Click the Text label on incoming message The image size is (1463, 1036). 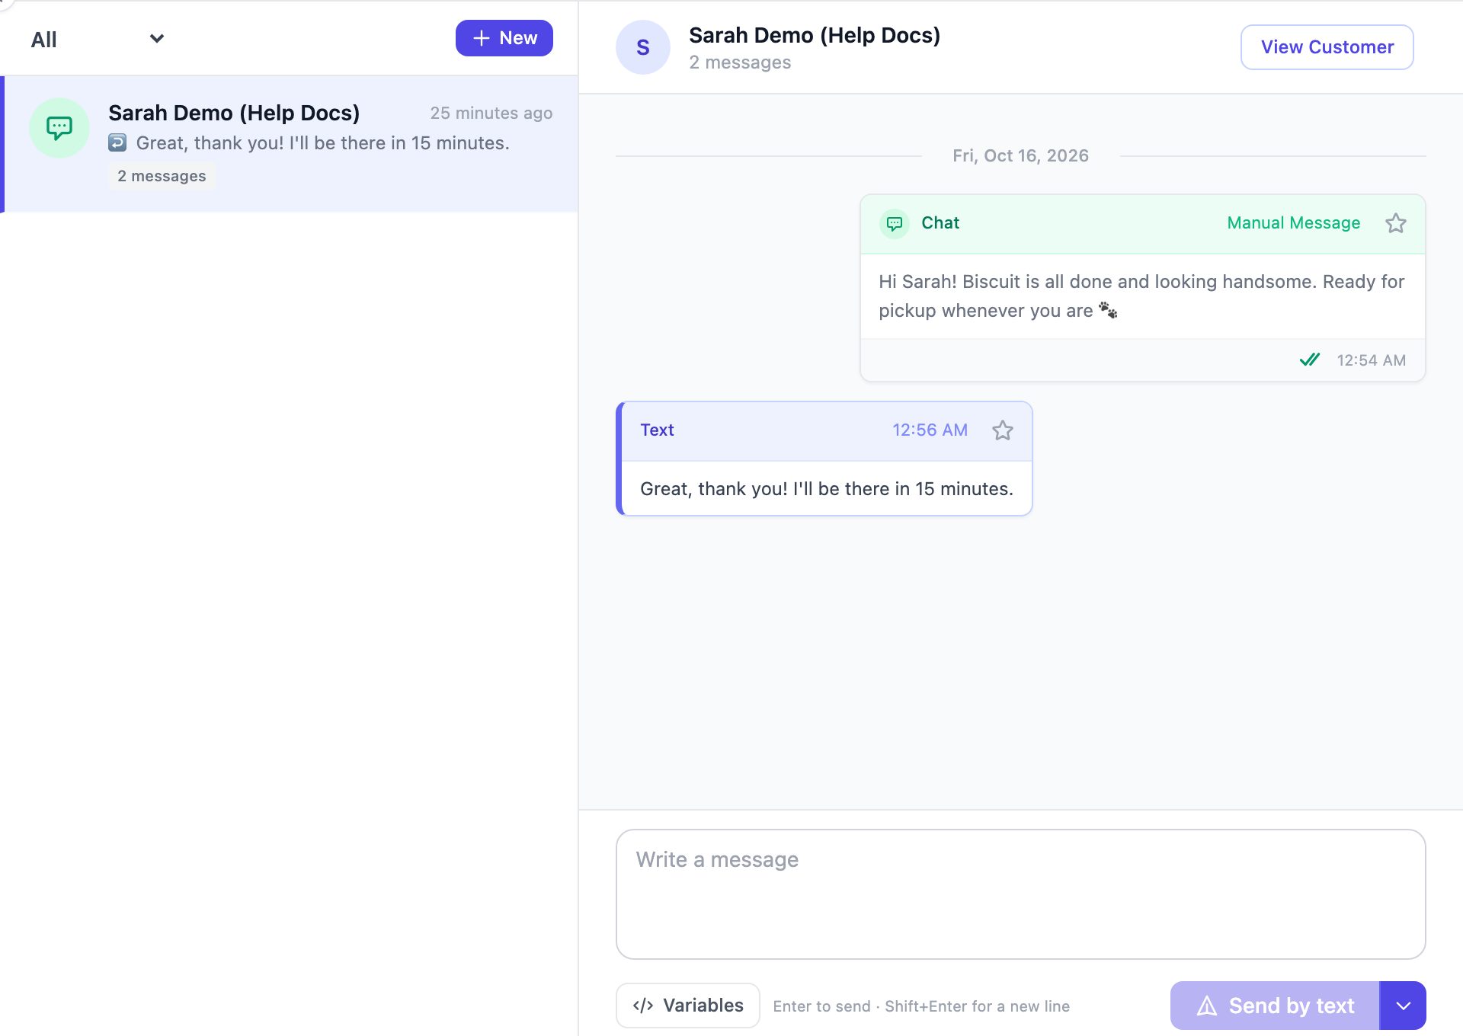(657, 430)
